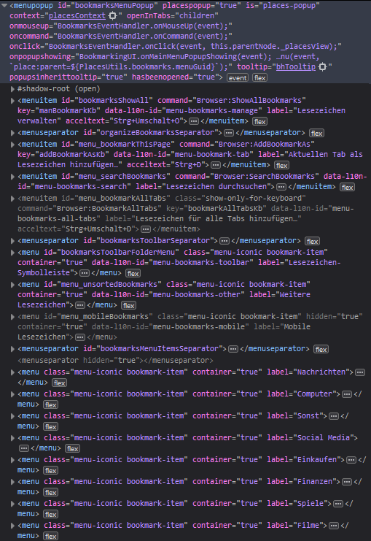Screen dimensions: 371x541
Task: Expand the menu_mobileBookmarks node
Action: [x=12, y=317]
